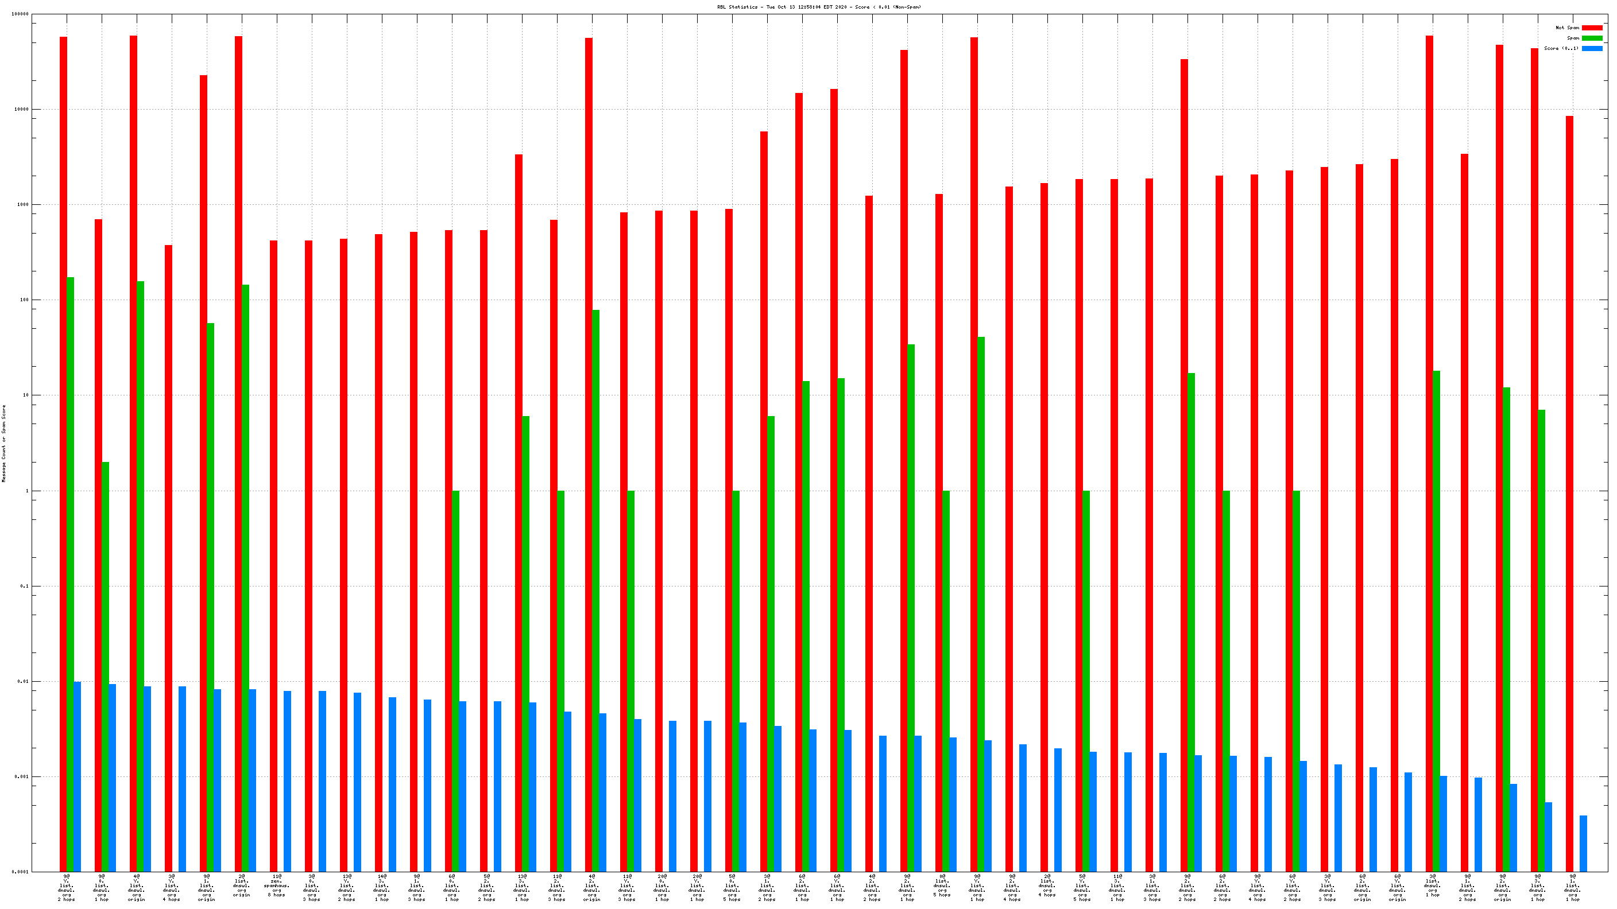Screen dimensions: 1617x909
Task: Click the 100000 tick label on y-axis
Action: click(20, 14)
